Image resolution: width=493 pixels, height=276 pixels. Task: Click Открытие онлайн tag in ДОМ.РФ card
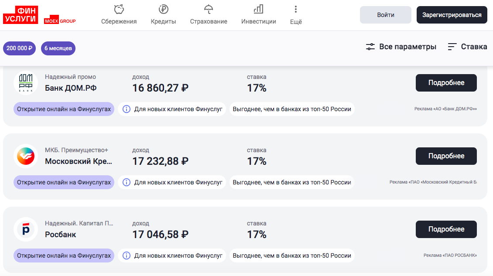(64, 109)
